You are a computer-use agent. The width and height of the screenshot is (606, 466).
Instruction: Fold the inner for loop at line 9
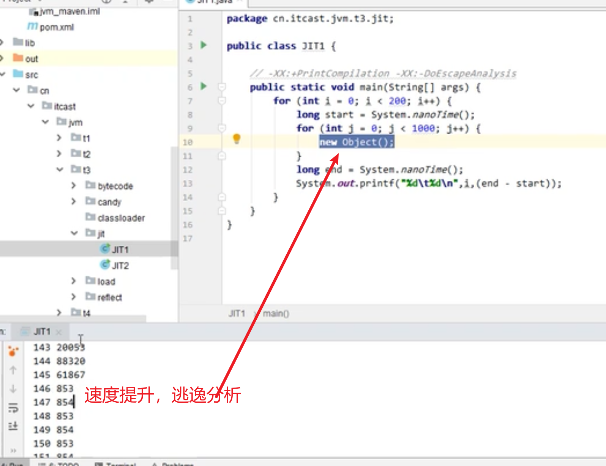[x=222, y=128]
